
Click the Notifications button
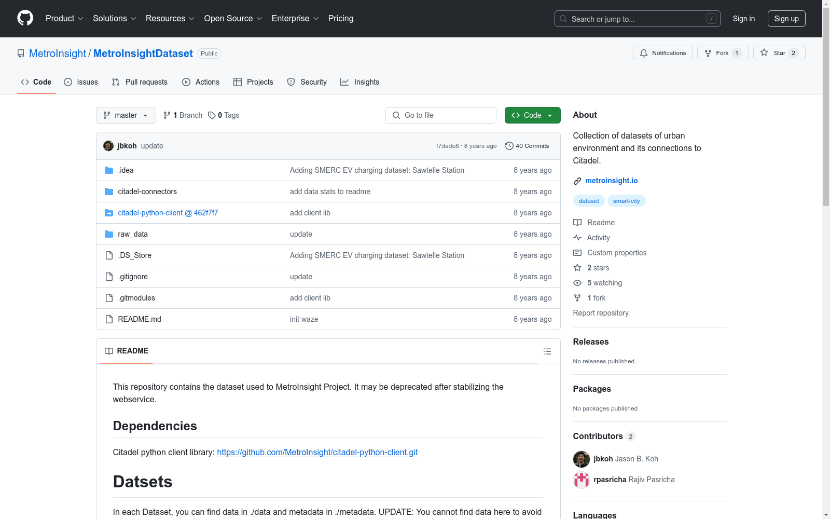pos(663,53)
